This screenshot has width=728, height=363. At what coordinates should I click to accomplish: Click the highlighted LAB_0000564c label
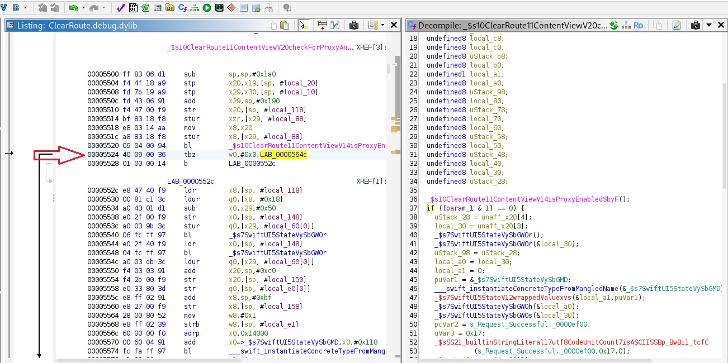[283, 154]
